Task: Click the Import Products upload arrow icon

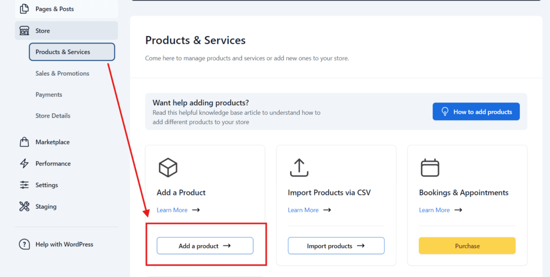Action: tap(299, 167)
